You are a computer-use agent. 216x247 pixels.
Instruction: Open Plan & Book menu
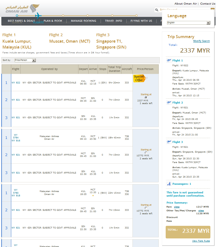tap(53, 21)
